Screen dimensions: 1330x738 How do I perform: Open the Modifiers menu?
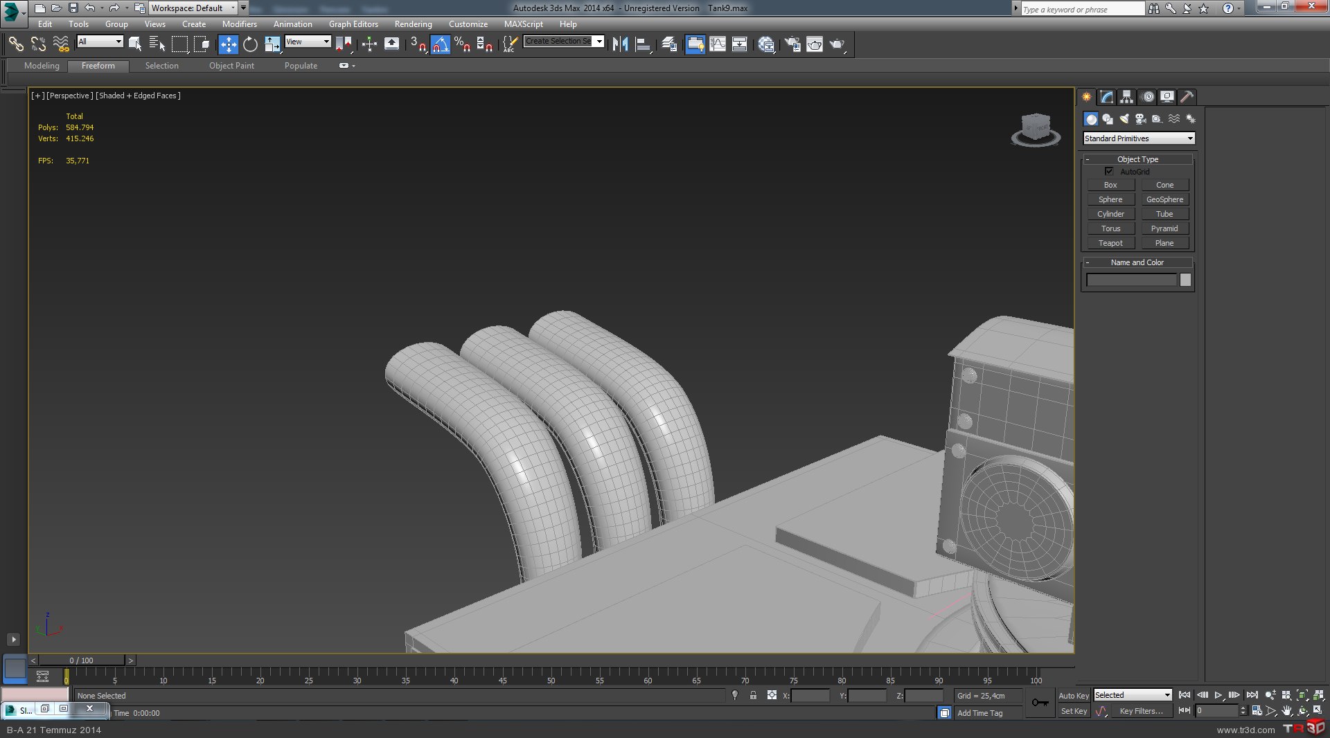239,24
